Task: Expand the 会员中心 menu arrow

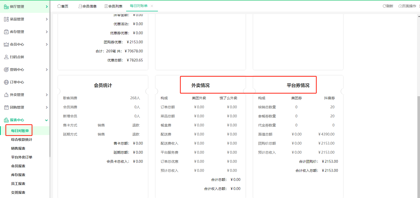Action: (47, 44)
